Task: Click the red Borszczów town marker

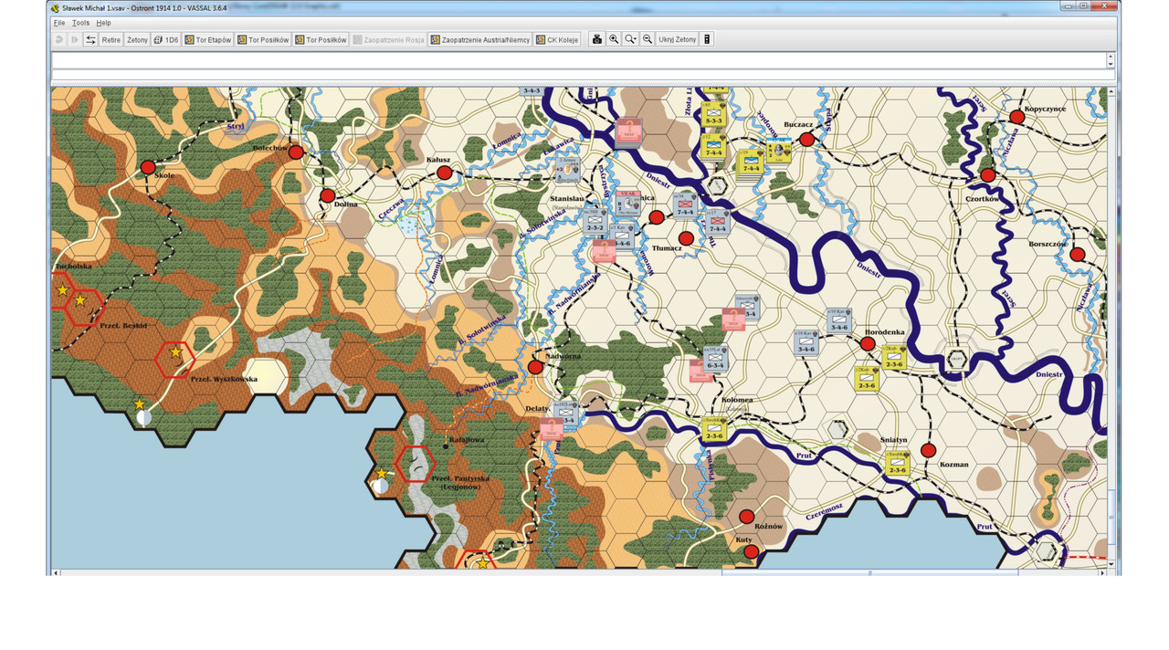Action: coord(1078,254)
